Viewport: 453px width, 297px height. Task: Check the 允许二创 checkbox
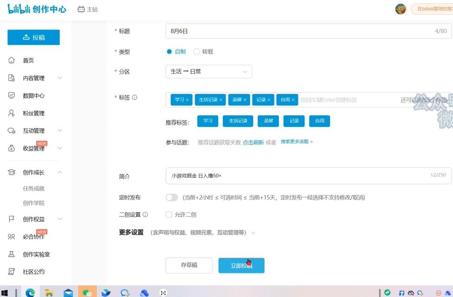tap(169, 215)
